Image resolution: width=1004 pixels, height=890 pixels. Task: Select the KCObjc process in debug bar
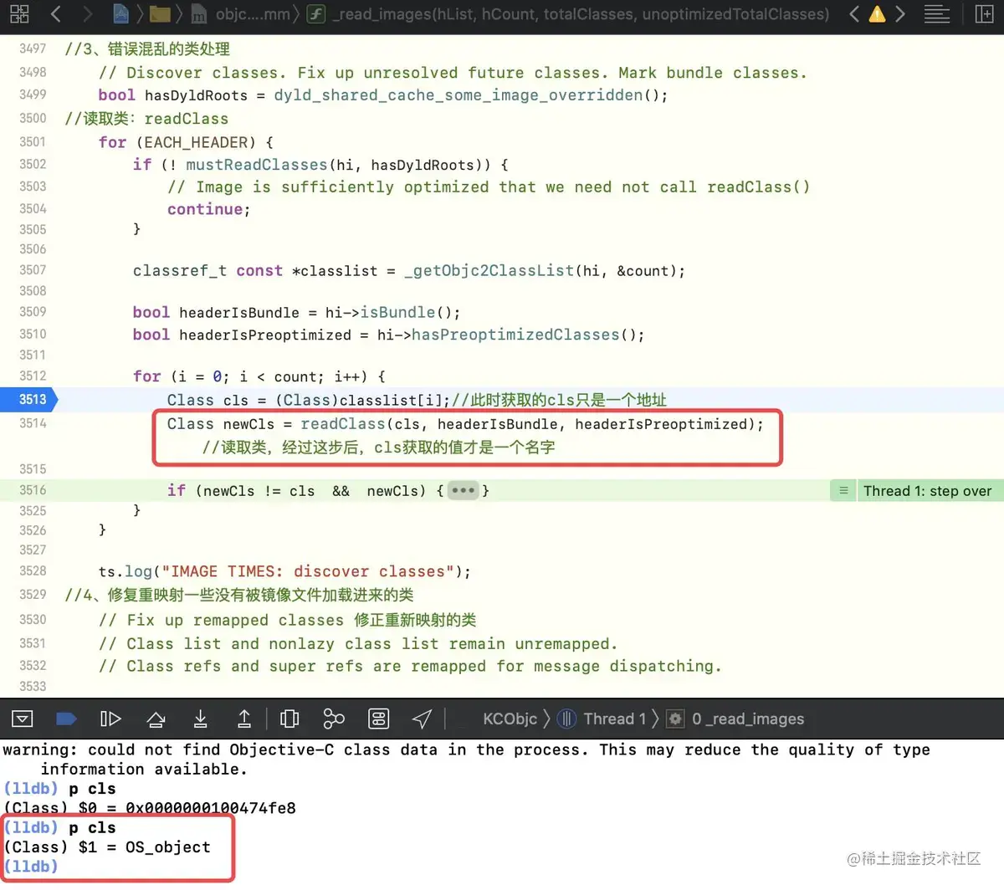(510, 719)
